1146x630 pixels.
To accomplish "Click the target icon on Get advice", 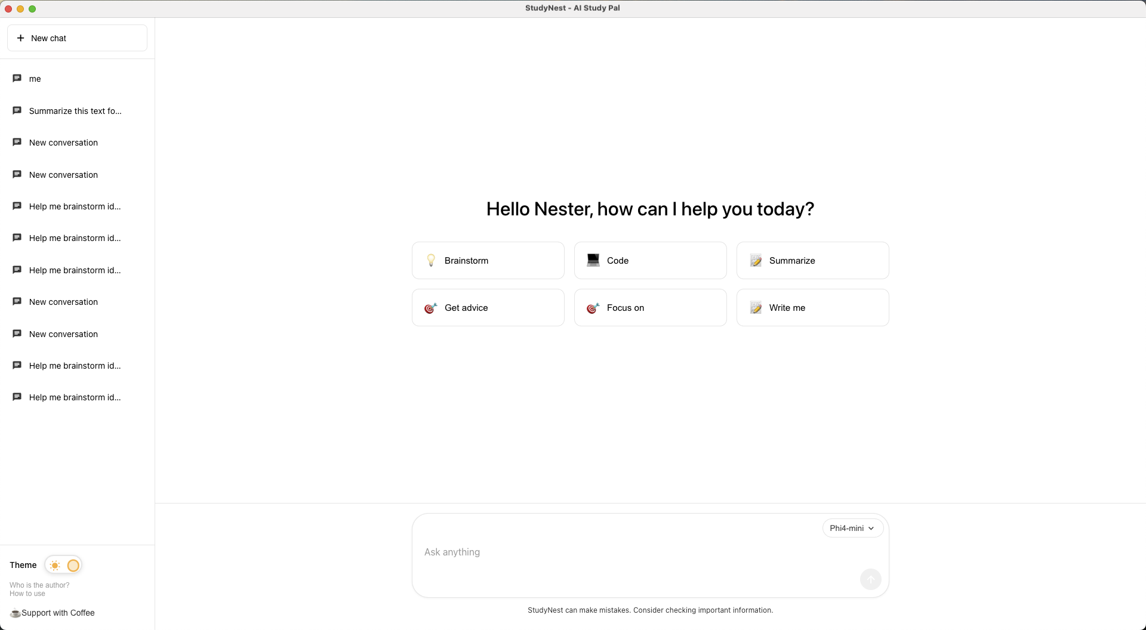I will pos(430,308).
